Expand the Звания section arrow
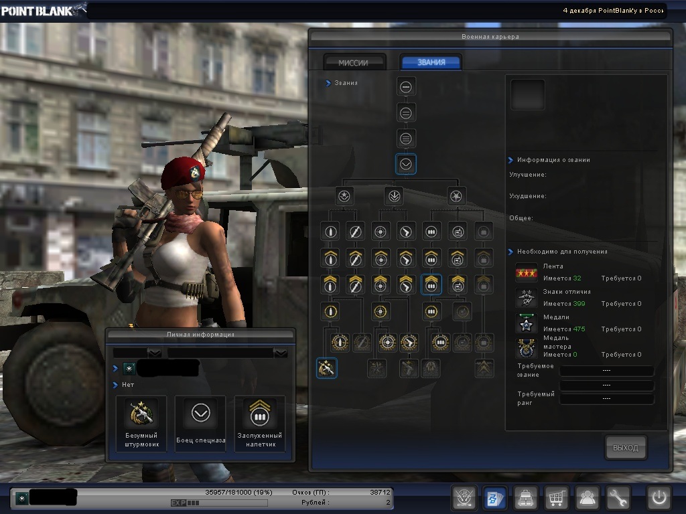This screenshot has height=514, width=686. (328, 83)
